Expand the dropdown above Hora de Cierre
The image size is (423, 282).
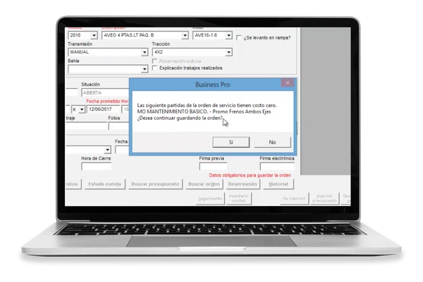[108, 149]
